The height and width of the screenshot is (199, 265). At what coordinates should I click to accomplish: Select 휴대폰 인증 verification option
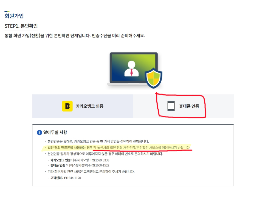click(183, 106)
